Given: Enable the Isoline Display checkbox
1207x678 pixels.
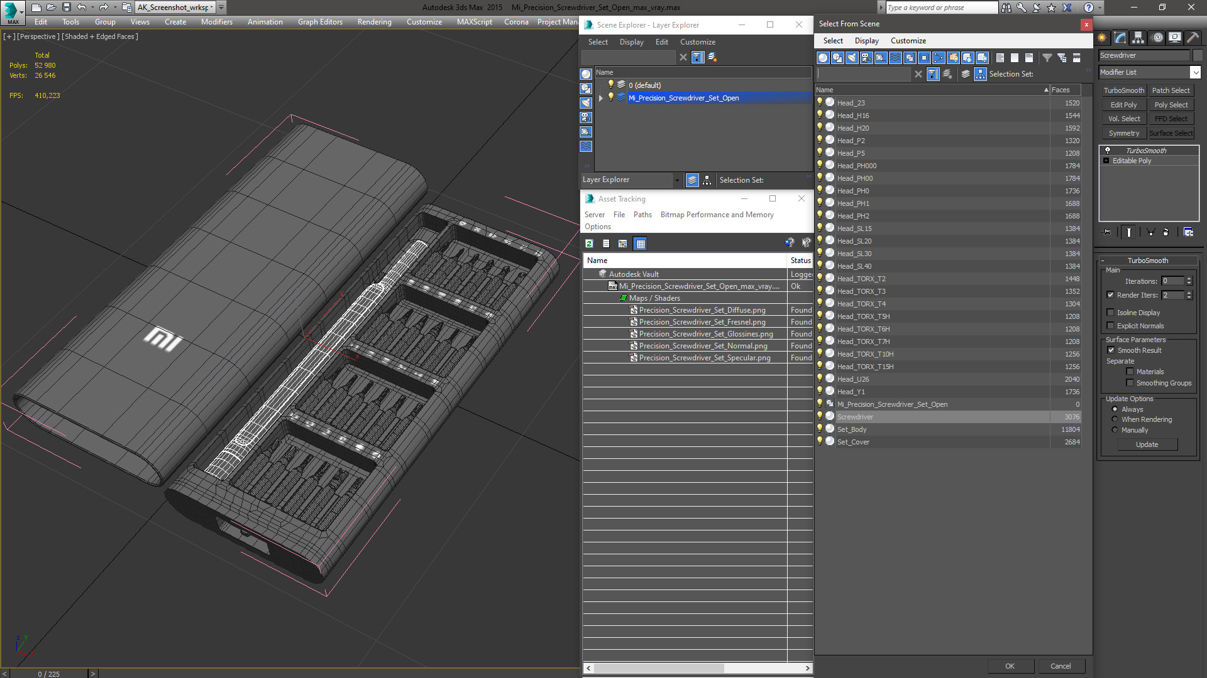Looking at the screenshot, I should coord(1110,313).
